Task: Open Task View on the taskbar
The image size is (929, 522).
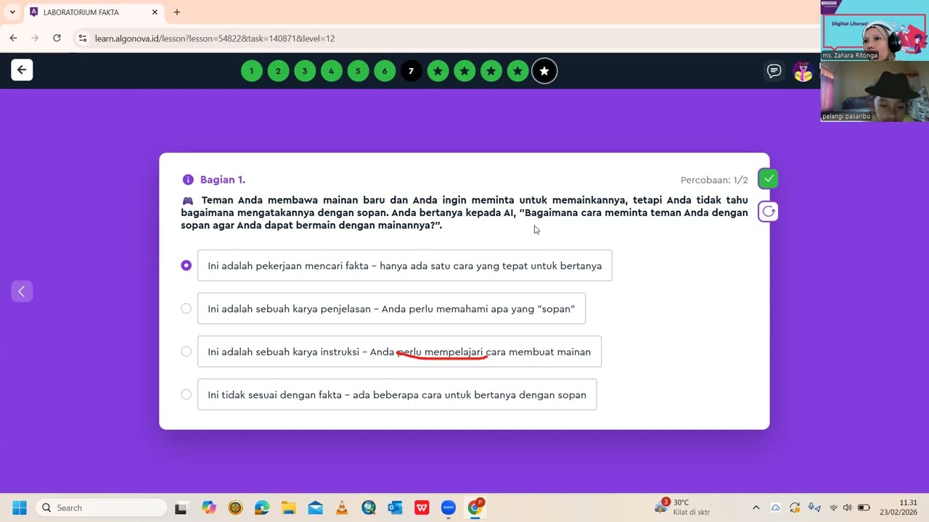Action: click(181, 507)
